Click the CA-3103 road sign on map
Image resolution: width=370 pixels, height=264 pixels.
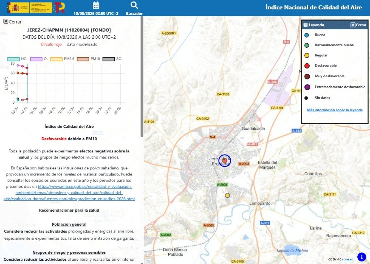[x=223, y=94]
